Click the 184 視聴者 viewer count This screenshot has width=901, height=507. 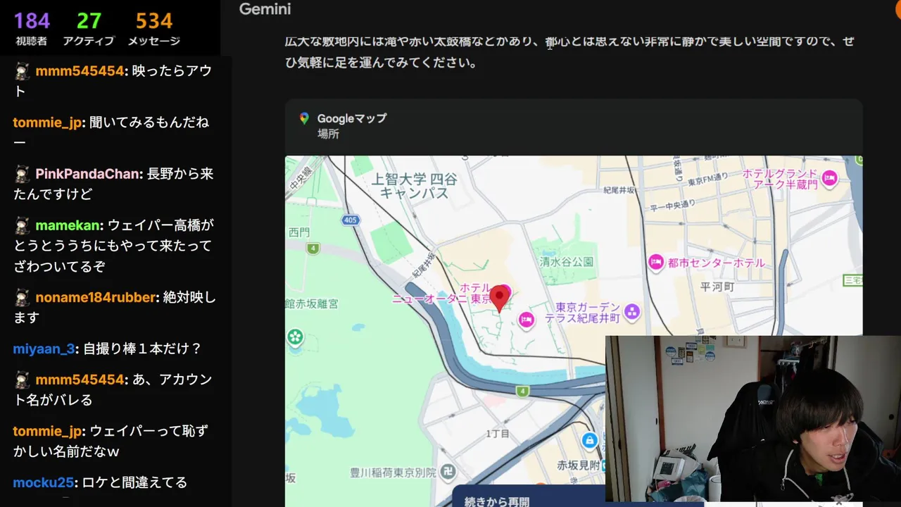32,28
